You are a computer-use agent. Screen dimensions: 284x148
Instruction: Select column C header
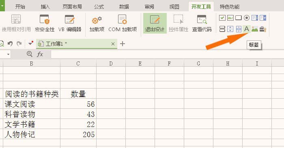tap(78, 63)
